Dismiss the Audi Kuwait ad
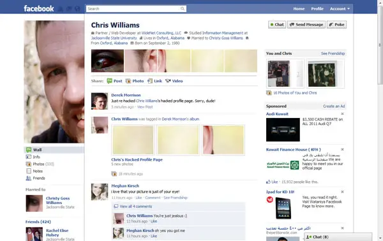This screenshot has height=241, width=383. click(342, 114)
